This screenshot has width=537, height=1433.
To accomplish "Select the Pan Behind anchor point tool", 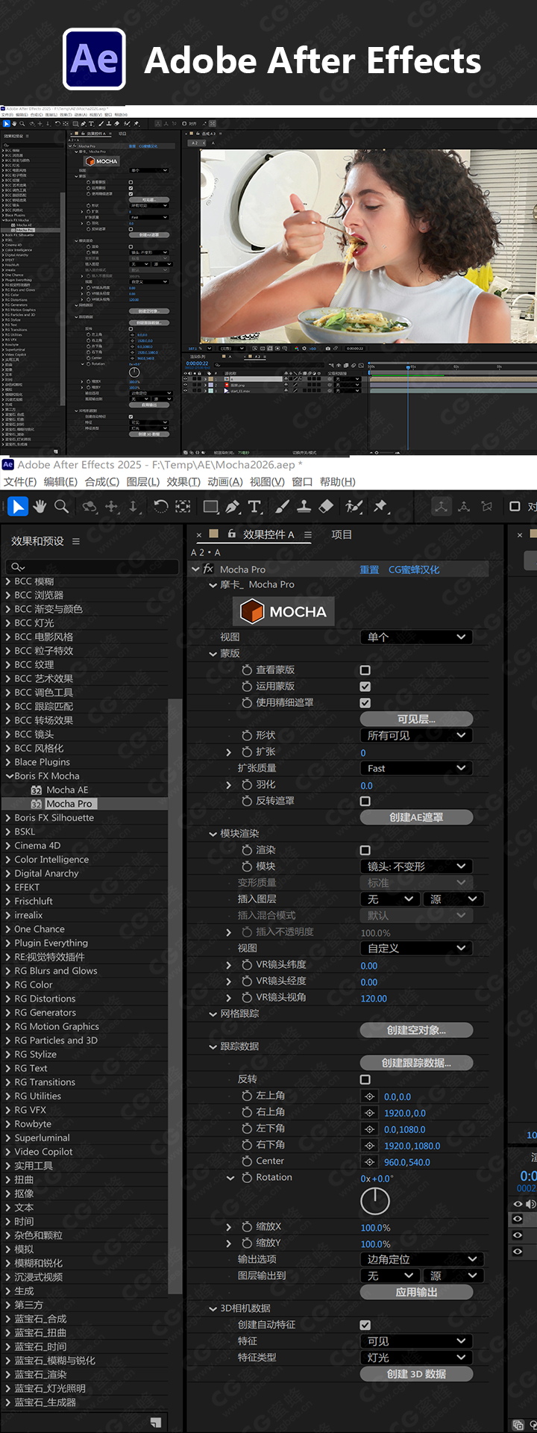I will point(183,507).
